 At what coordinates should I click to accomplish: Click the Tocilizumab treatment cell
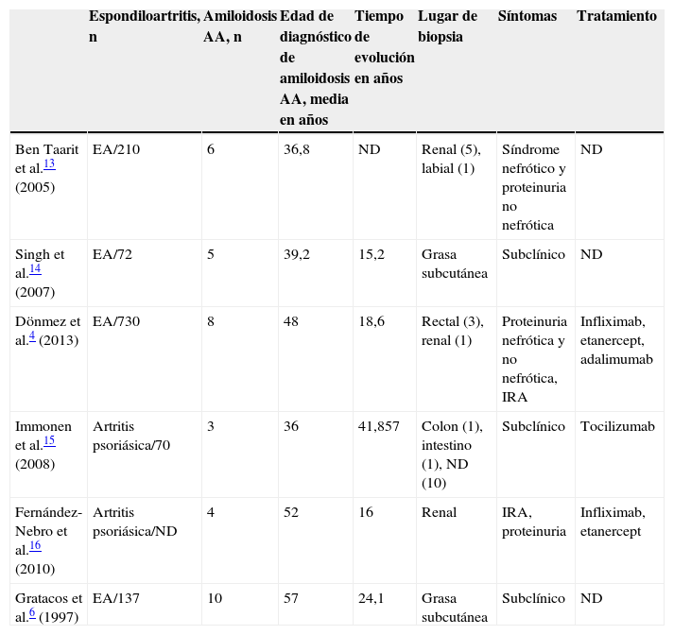tap(617, 427)
